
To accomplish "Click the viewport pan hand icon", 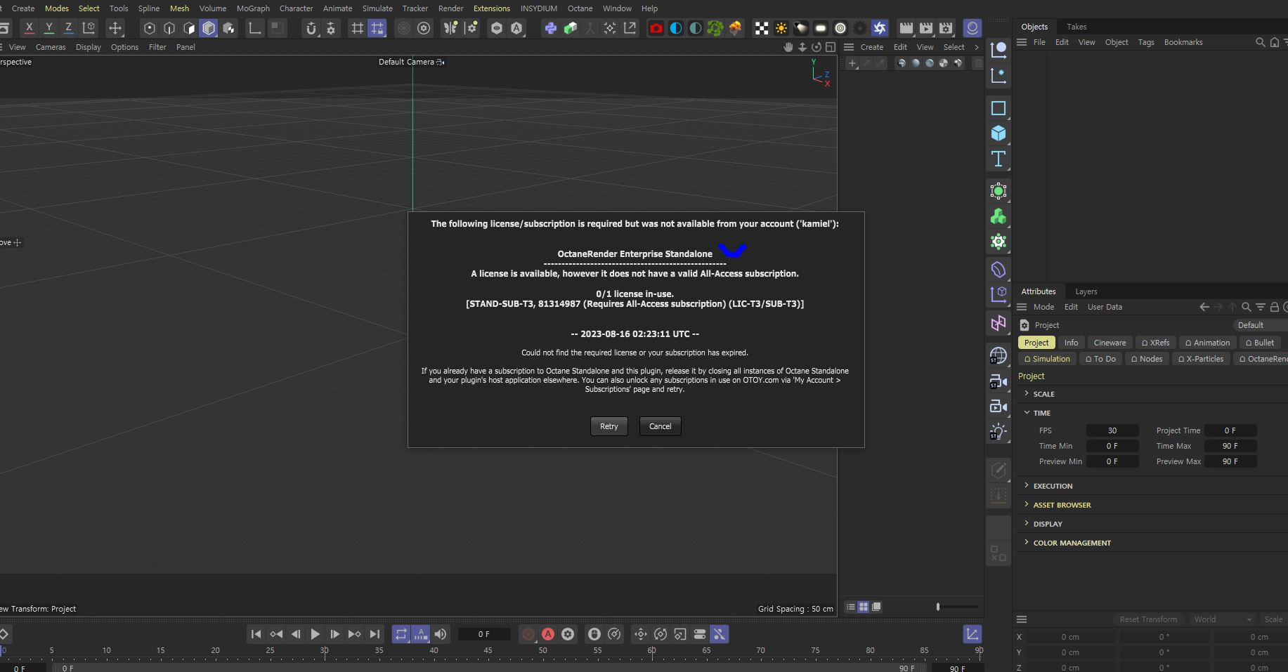I will coord(788,47).
